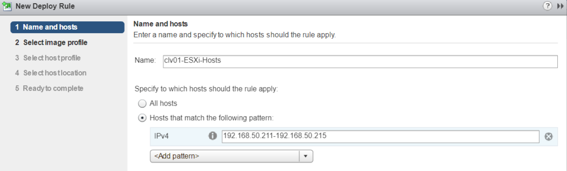
Task: Click the New Deploy Rule wizard icon
Action: click(x=7, y=6)
